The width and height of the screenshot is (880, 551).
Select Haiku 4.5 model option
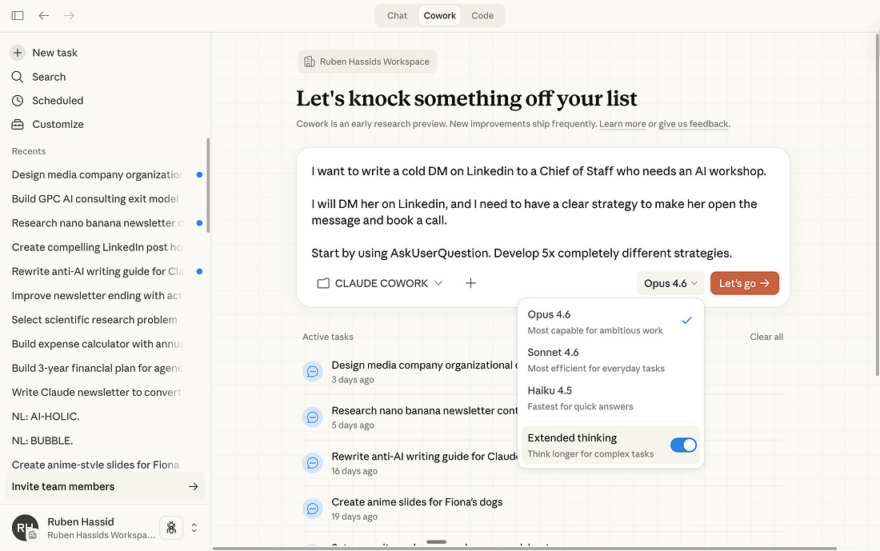[610, 397]
